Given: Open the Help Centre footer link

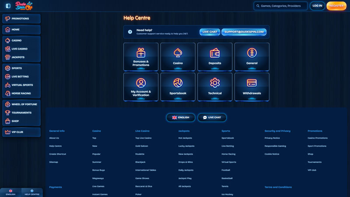Looking at the screenshot, I should (56, 146).
